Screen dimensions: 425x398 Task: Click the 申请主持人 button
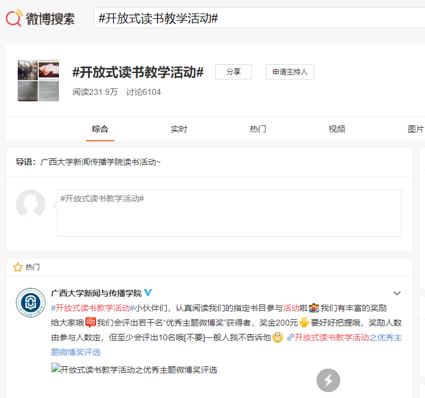[x=290, y=72]
